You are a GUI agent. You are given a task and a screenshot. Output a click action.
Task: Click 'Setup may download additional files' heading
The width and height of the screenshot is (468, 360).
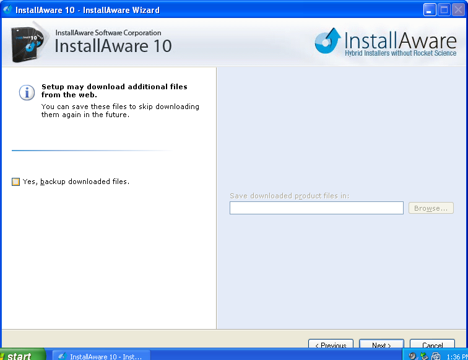pyautogui.click(x=115, y=91)
